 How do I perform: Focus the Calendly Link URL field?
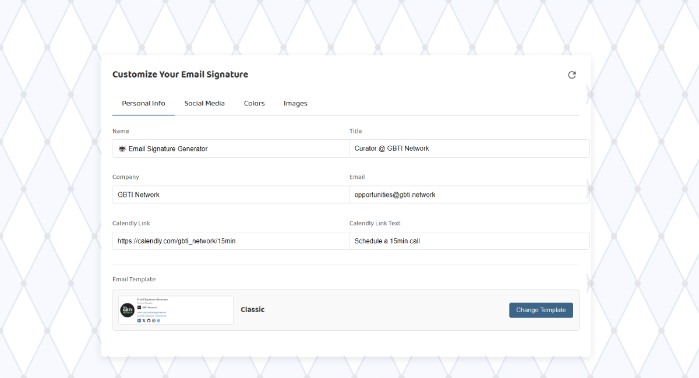[x=231, y=241]
